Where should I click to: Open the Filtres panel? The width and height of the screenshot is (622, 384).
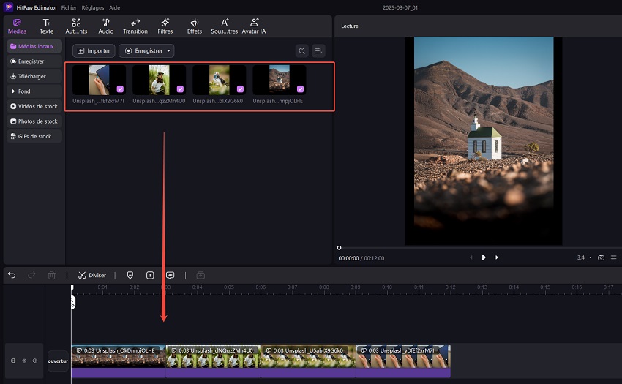165,26
